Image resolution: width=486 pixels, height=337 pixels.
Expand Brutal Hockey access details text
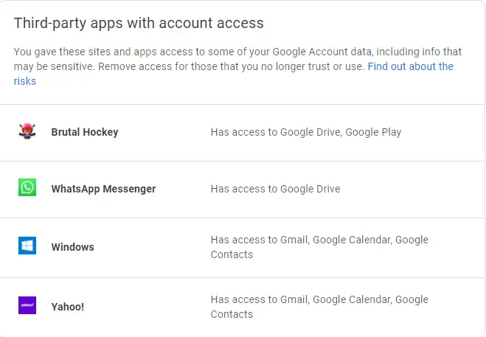click(306, 132)
